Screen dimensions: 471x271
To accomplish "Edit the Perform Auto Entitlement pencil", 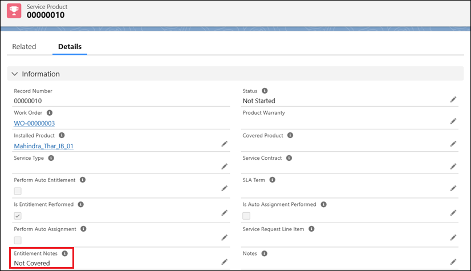I will pos(225,188).
